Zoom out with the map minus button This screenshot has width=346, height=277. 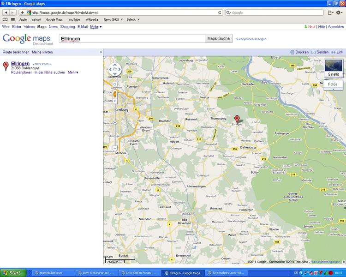115,148
